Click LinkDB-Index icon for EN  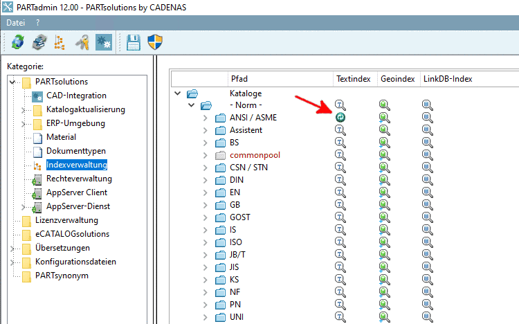click(428, 192)
